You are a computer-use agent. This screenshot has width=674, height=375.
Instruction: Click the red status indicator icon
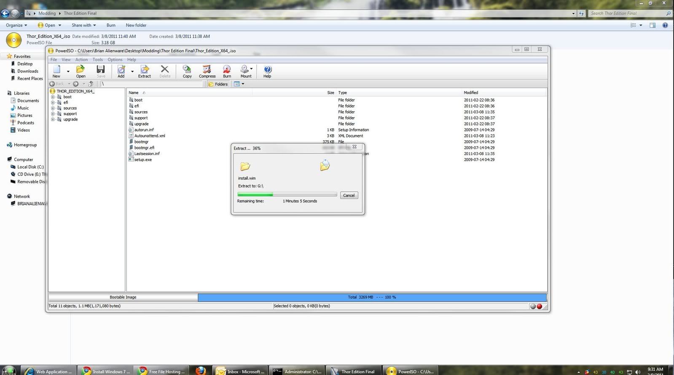[x=539, y=306]
